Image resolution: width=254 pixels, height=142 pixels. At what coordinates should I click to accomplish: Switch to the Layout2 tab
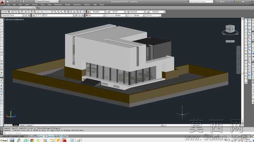tap(29, 125)
